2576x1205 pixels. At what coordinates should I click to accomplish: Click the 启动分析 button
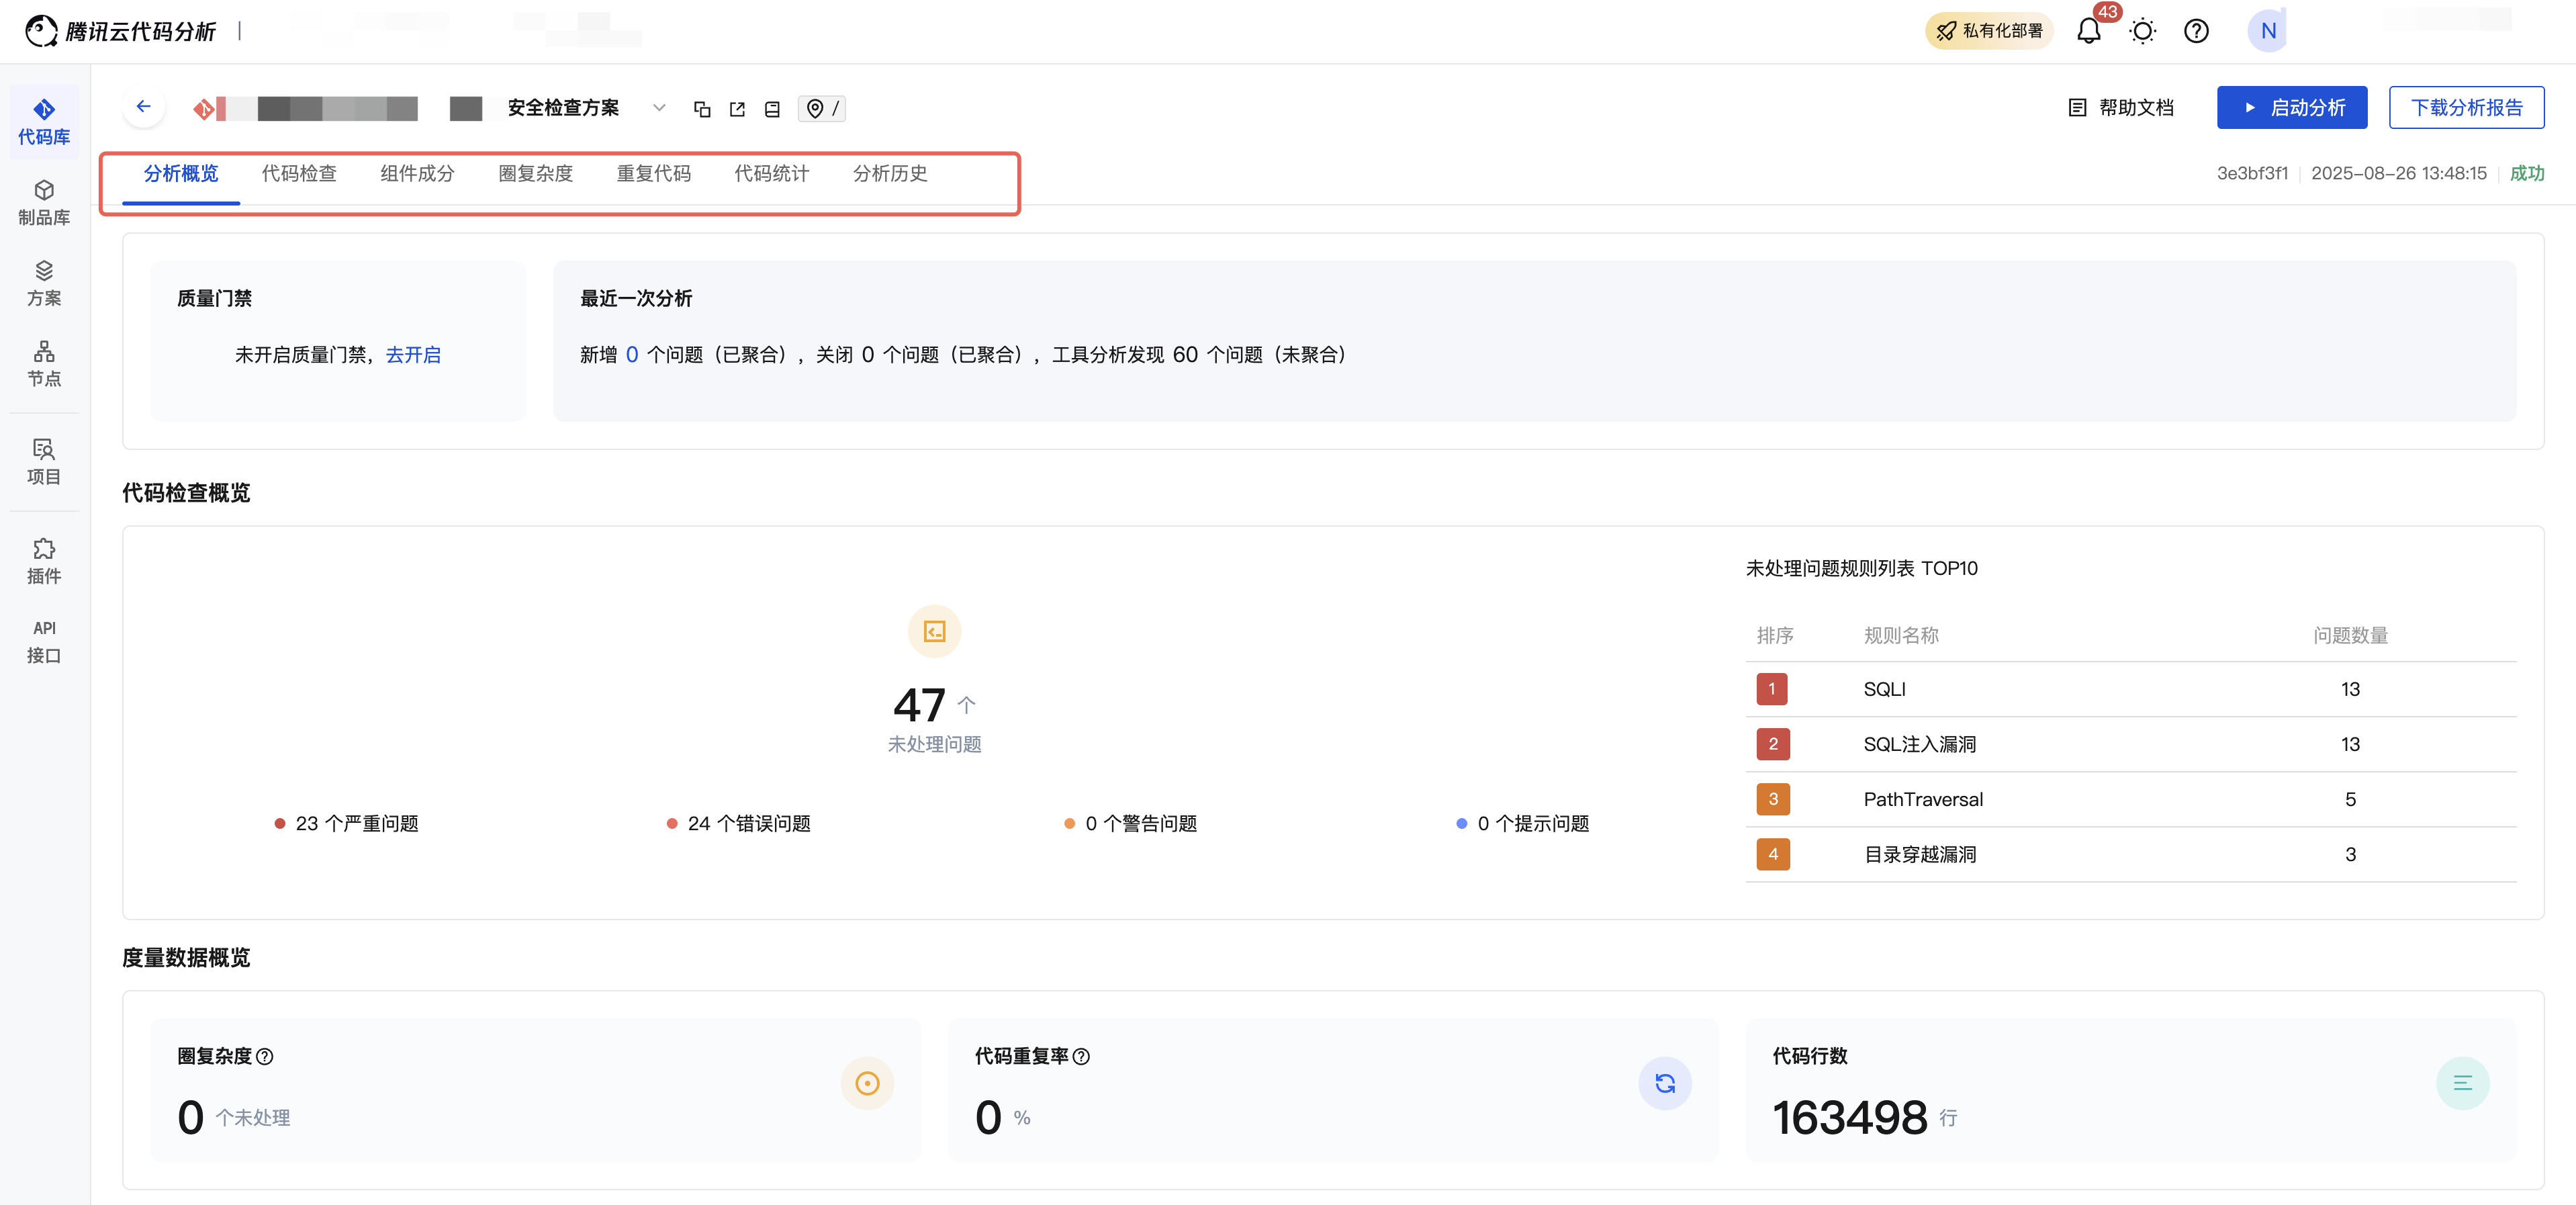[x=2291, y=107]
